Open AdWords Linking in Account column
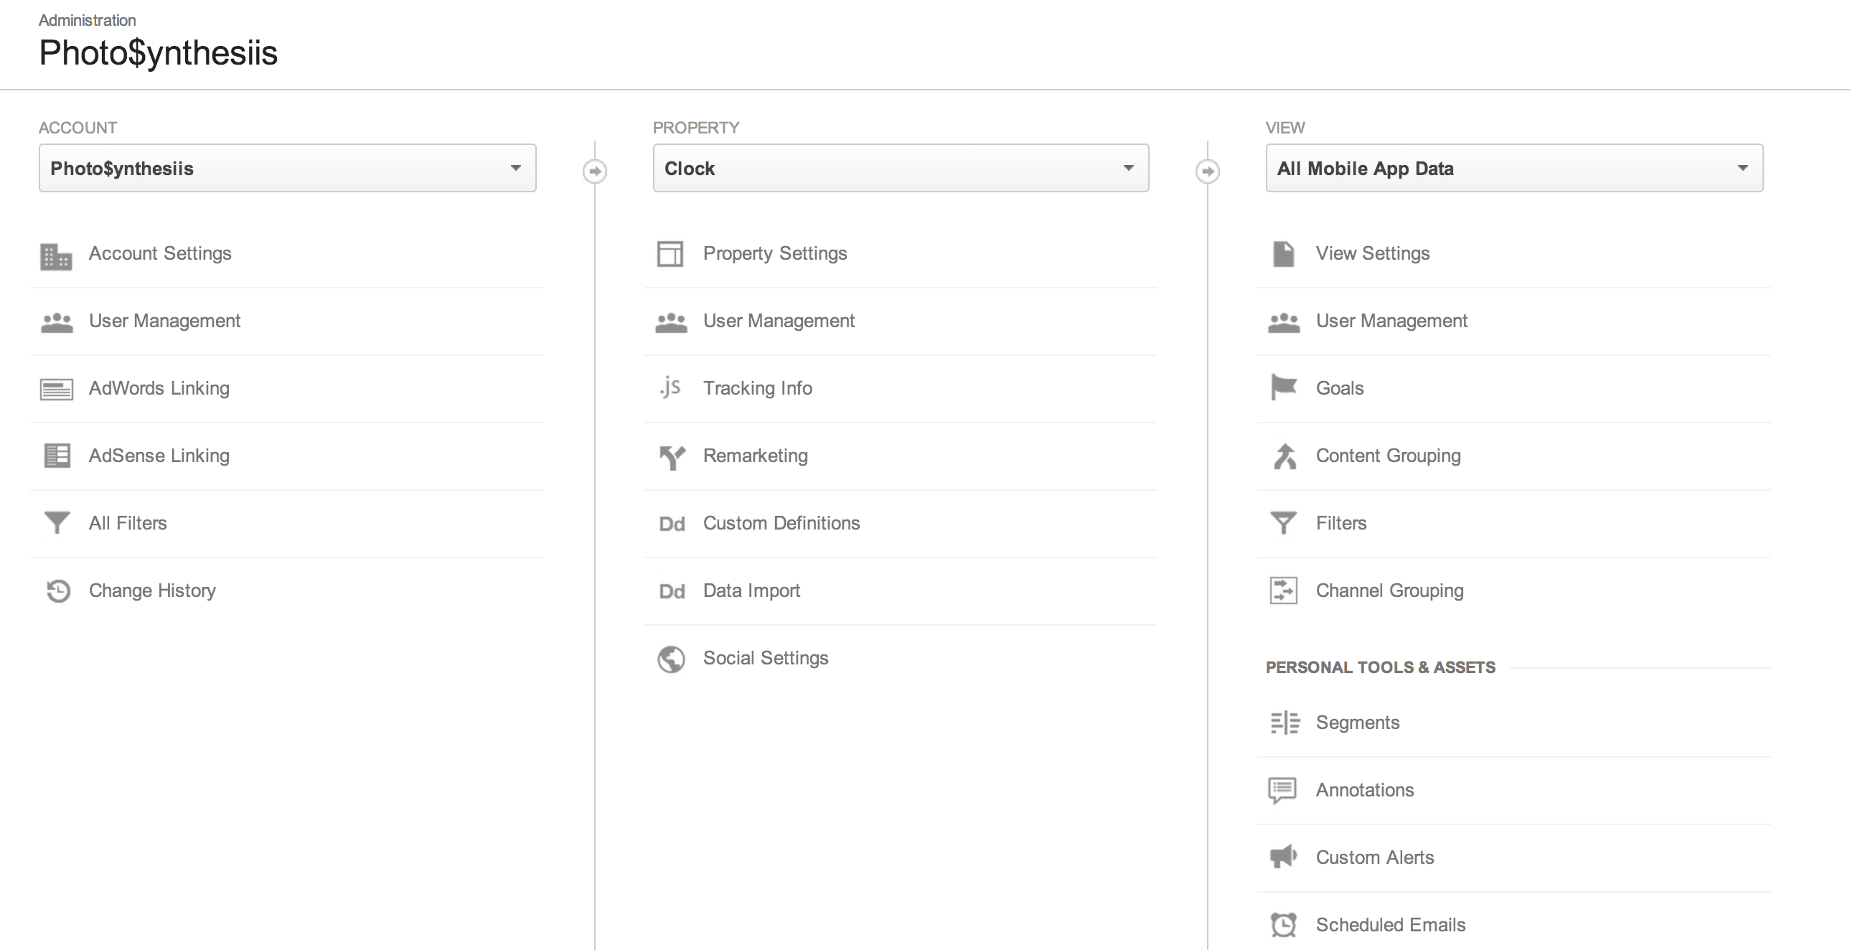Screen dimensions: 1850x950 click(x=159, y=388)
